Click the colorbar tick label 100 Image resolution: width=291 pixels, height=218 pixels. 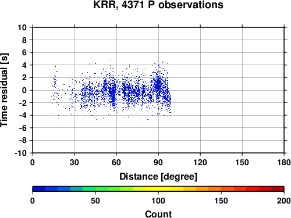[x=158, y=201]
